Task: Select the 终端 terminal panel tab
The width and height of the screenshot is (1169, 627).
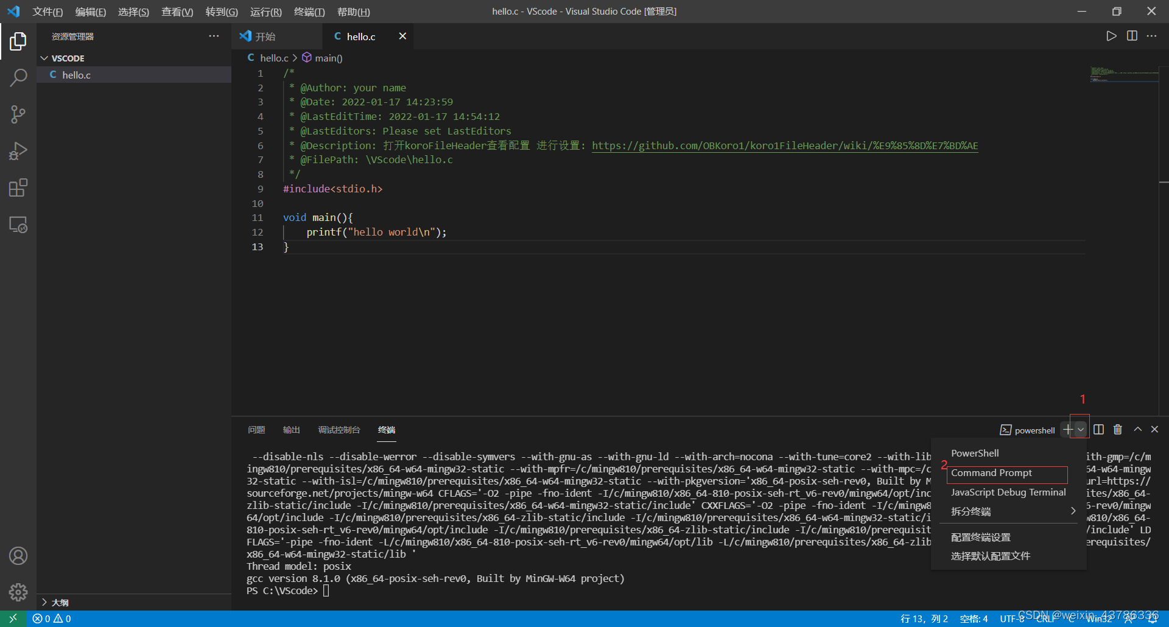Action: (x=387, y=430)
